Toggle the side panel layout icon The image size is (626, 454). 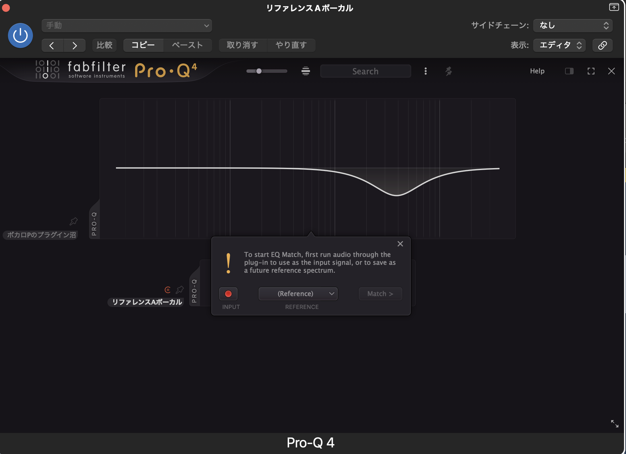569,71
